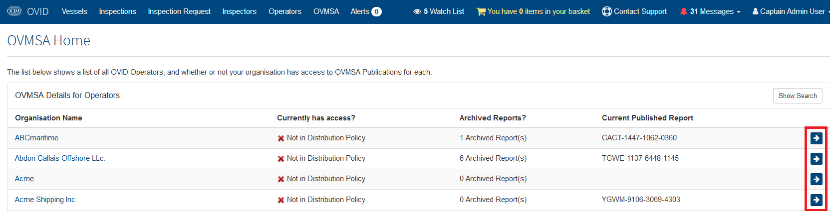This screenshot has width=830, height=211.
Task: Click the Currently has access? column header
Action: pyautogui.click(x=316, y=118)
